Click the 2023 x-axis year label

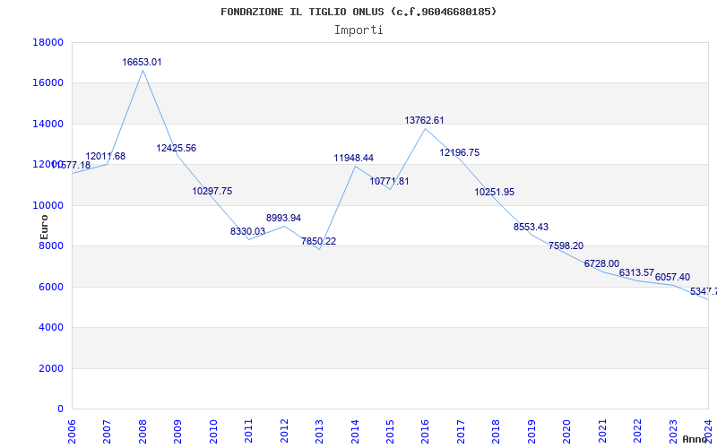pos(673,431)
